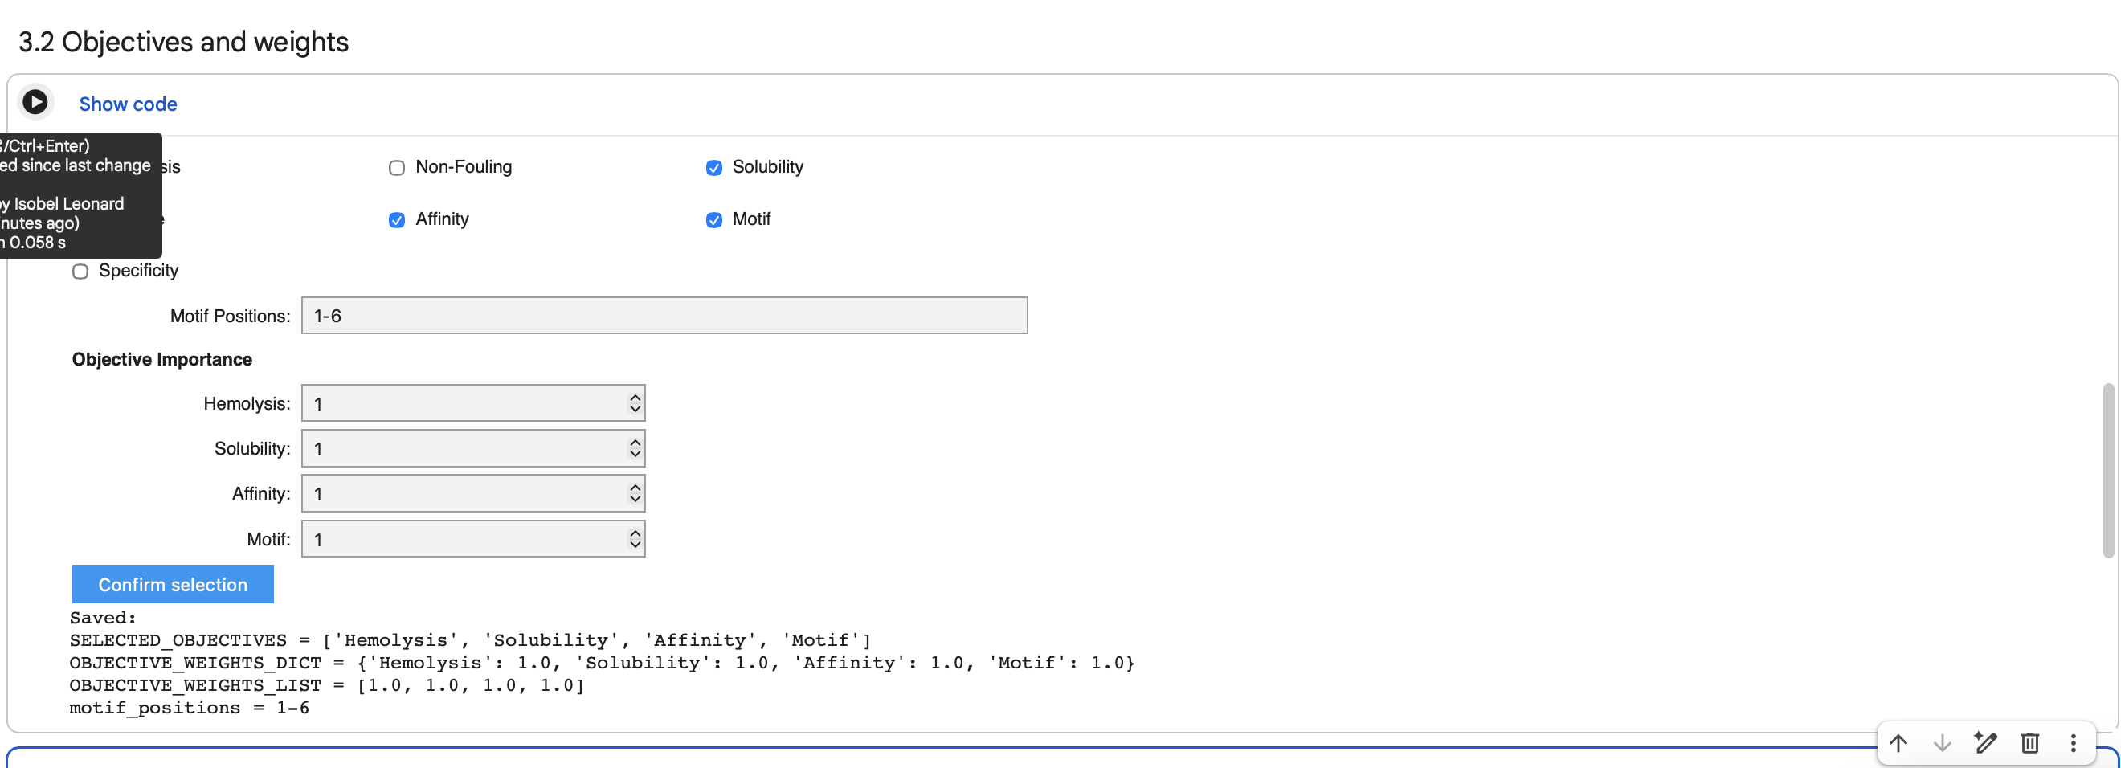This screenshot has width=2121, height=768.
Task: Open AI edit pencil sparkle icon
Action: click(1986, 743)
